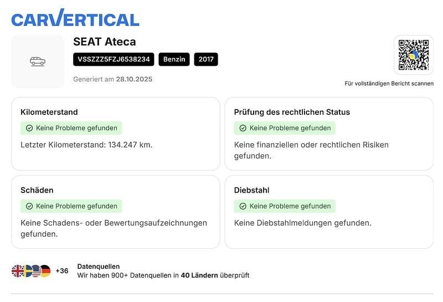Click the +36 more sources counter
The height and width of the screenshot is (302, 443).
(x=62, y=271)
